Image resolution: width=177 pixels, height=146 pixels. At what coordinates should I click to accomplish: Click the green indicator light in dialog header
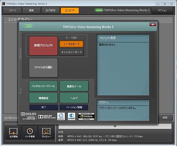click(28, 26)
